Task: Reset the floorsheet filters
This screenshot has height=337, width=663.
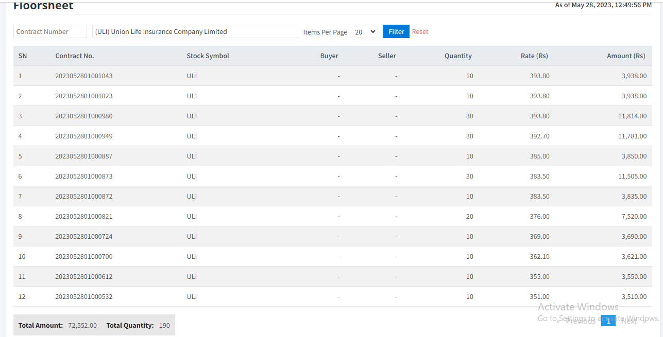Action: point(420,31)
